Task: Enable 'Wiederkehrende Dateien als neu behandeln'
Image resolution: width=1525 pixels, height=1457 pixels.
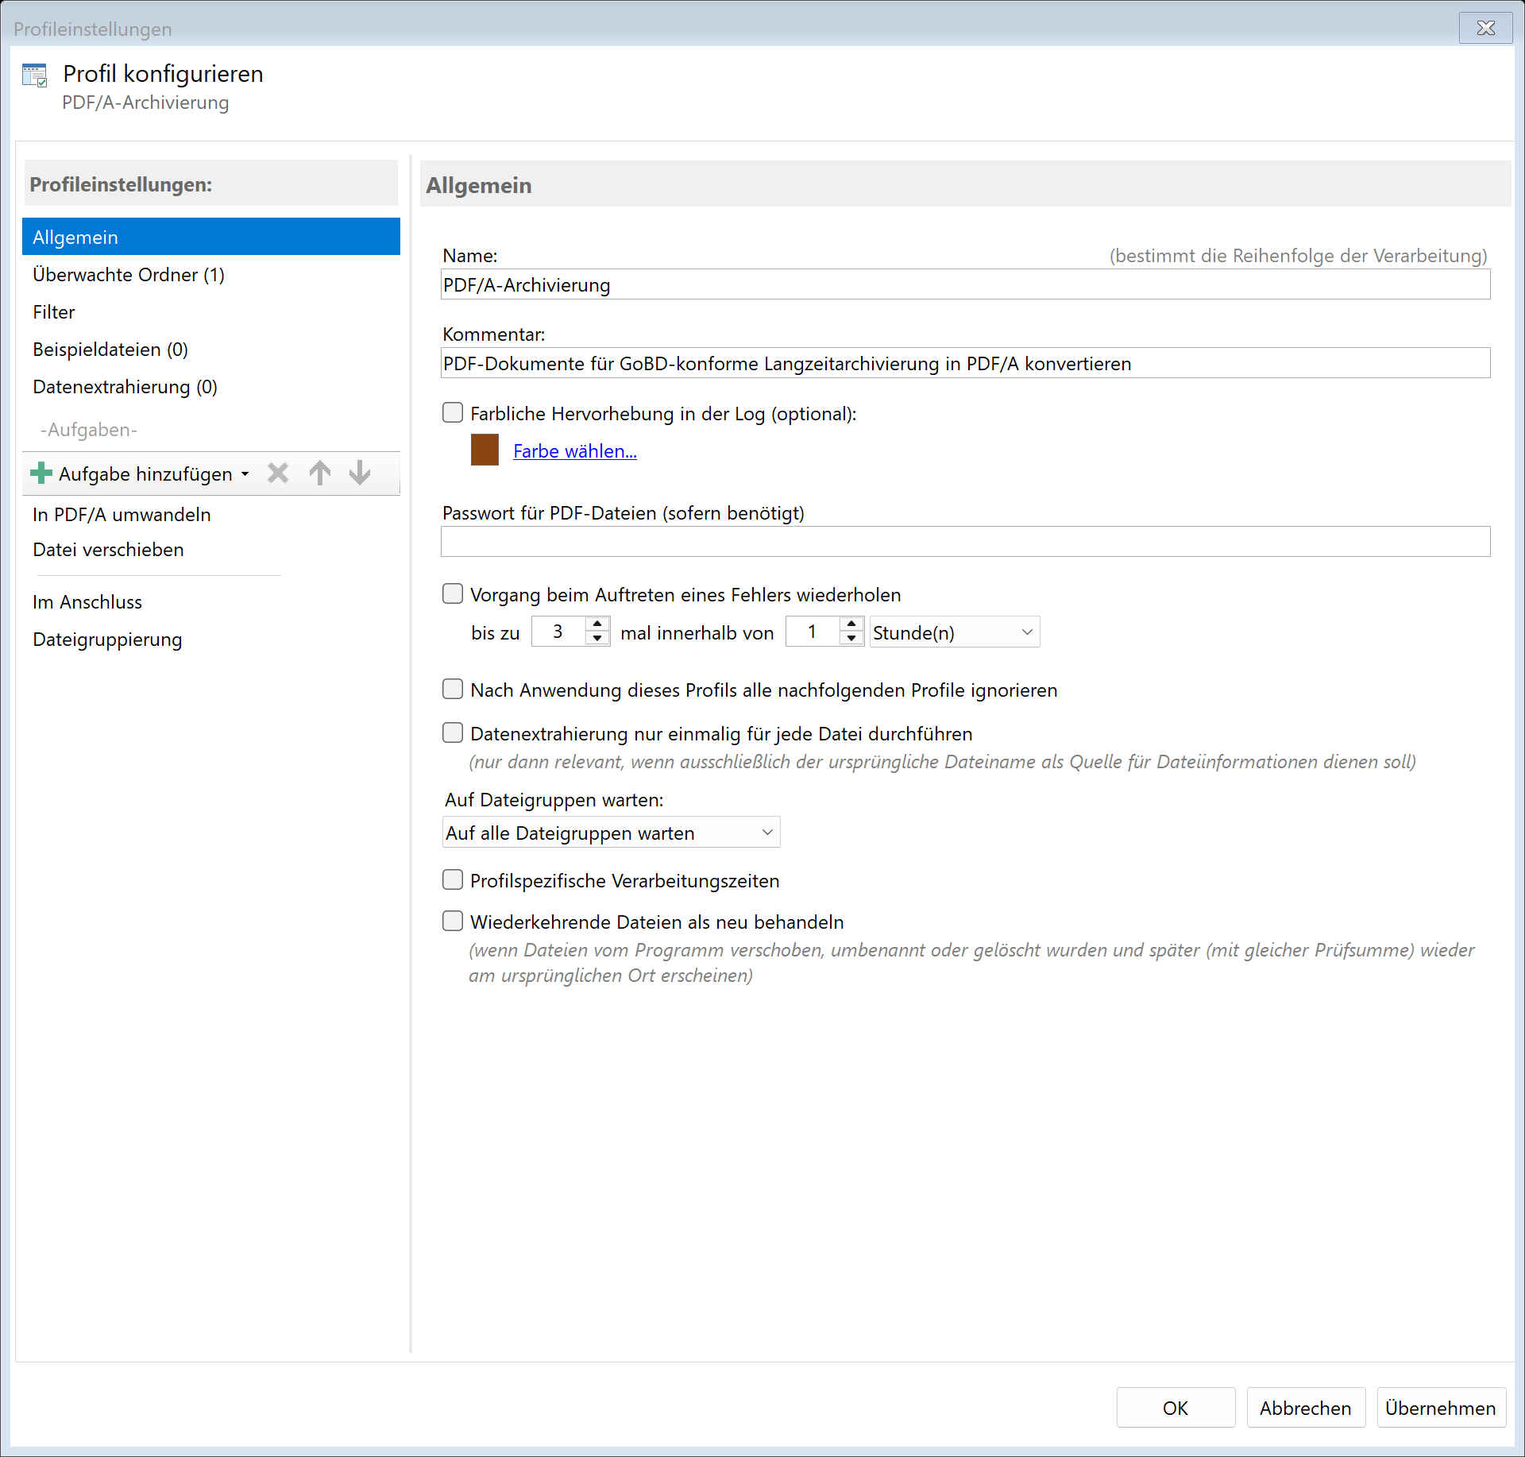Action: pyautogui.click(x=453, y=921)
